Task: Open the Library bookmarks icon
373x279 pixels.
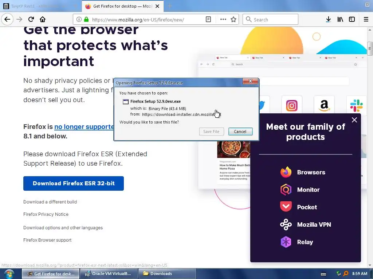Action: (x=340, y=20)
